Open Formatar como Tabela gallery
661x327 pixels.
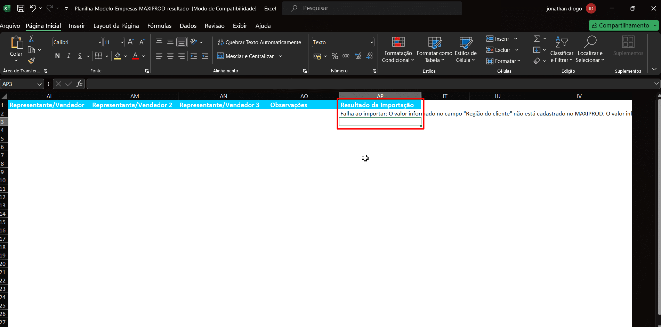435,50
